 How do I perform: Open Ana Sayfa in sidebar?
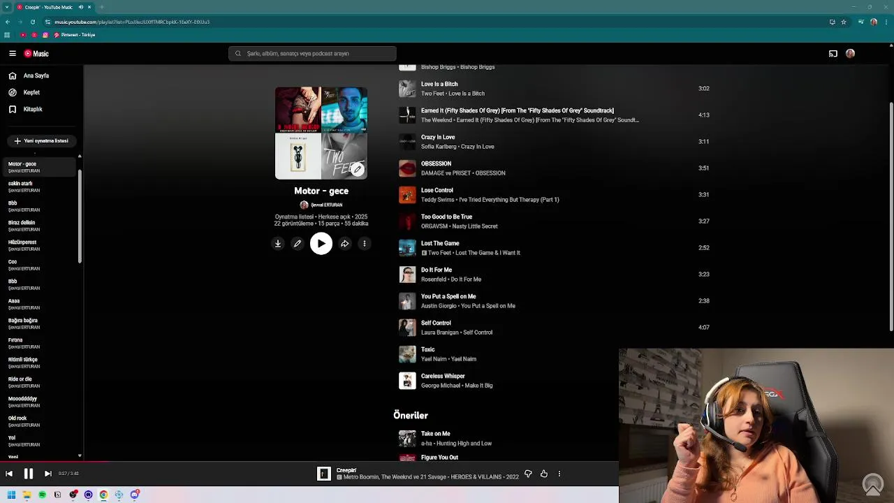tap(36, 75)
